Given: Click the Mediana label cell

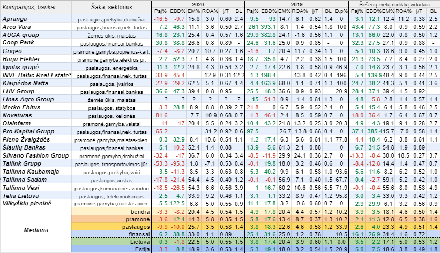Looking at the screenshot, I should 36,230.
